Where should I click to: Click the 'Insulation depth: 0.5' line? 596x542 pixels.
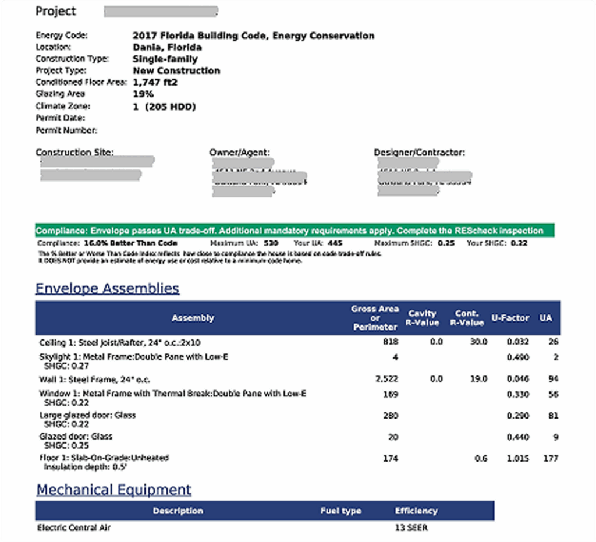(85, 467)
